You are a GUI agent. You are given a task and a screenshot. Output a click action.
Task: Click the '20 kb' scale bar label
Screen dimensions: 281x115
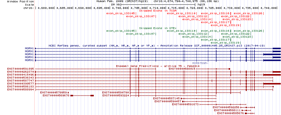point(116,4)
